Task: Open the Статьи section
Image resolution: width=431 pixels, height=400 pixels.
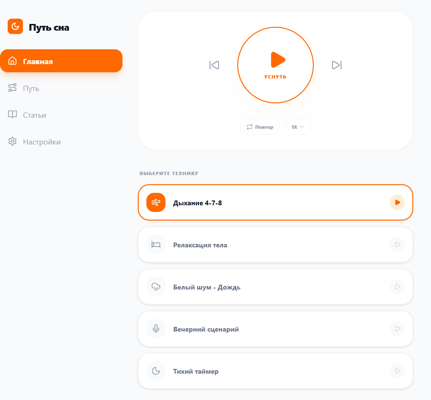Action: tap(34, 115)
